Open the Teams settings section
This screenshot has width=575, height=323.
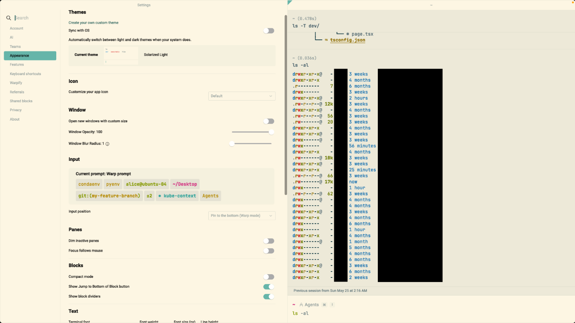15,47
